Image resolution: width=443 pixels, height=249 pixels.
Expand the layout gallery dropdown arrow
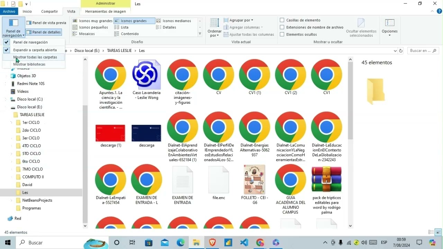point(200,34)
